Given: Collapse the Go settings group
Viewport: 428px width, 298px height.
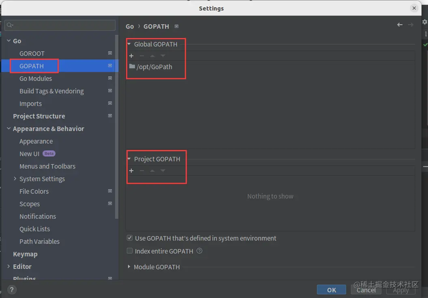Looking at the screenshot, I should click(9, 40).
